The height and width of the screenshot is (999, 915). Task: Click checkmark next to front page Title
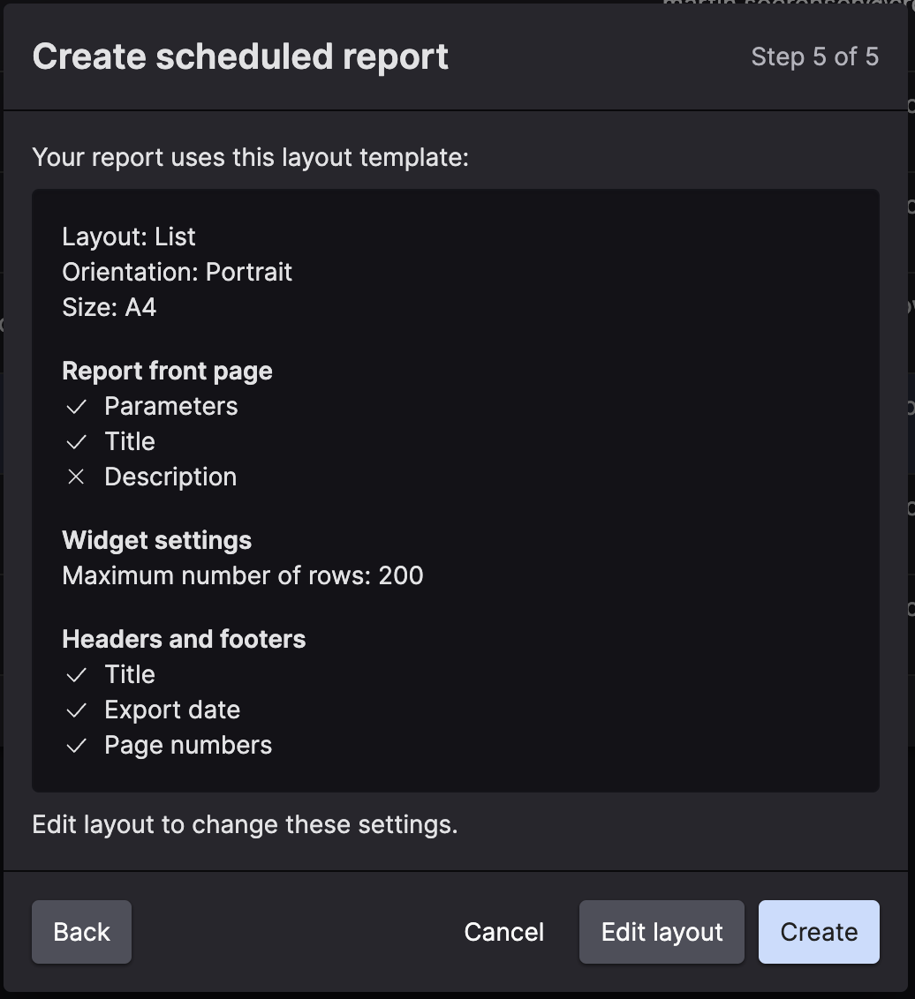click(77, 441)
